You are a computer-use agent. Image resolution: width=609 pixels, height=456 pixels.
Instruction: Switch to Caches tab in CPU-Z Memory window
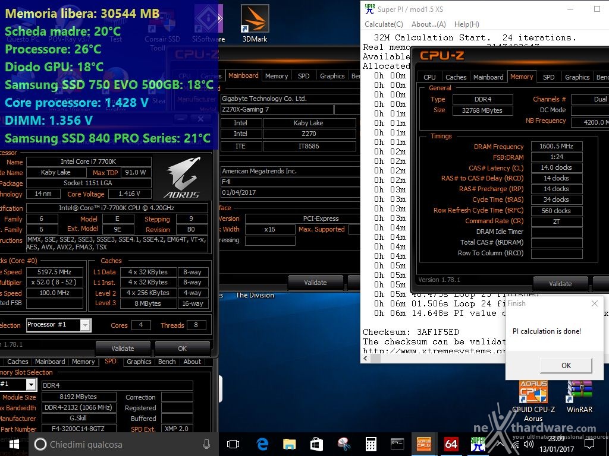click(x=456, y=77)
